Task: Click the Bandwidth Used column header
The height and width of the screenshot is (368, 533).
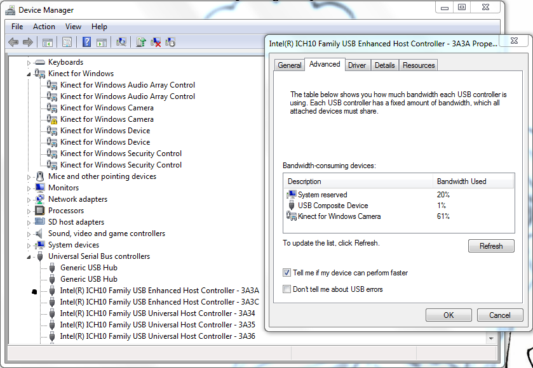Action: 473,181
